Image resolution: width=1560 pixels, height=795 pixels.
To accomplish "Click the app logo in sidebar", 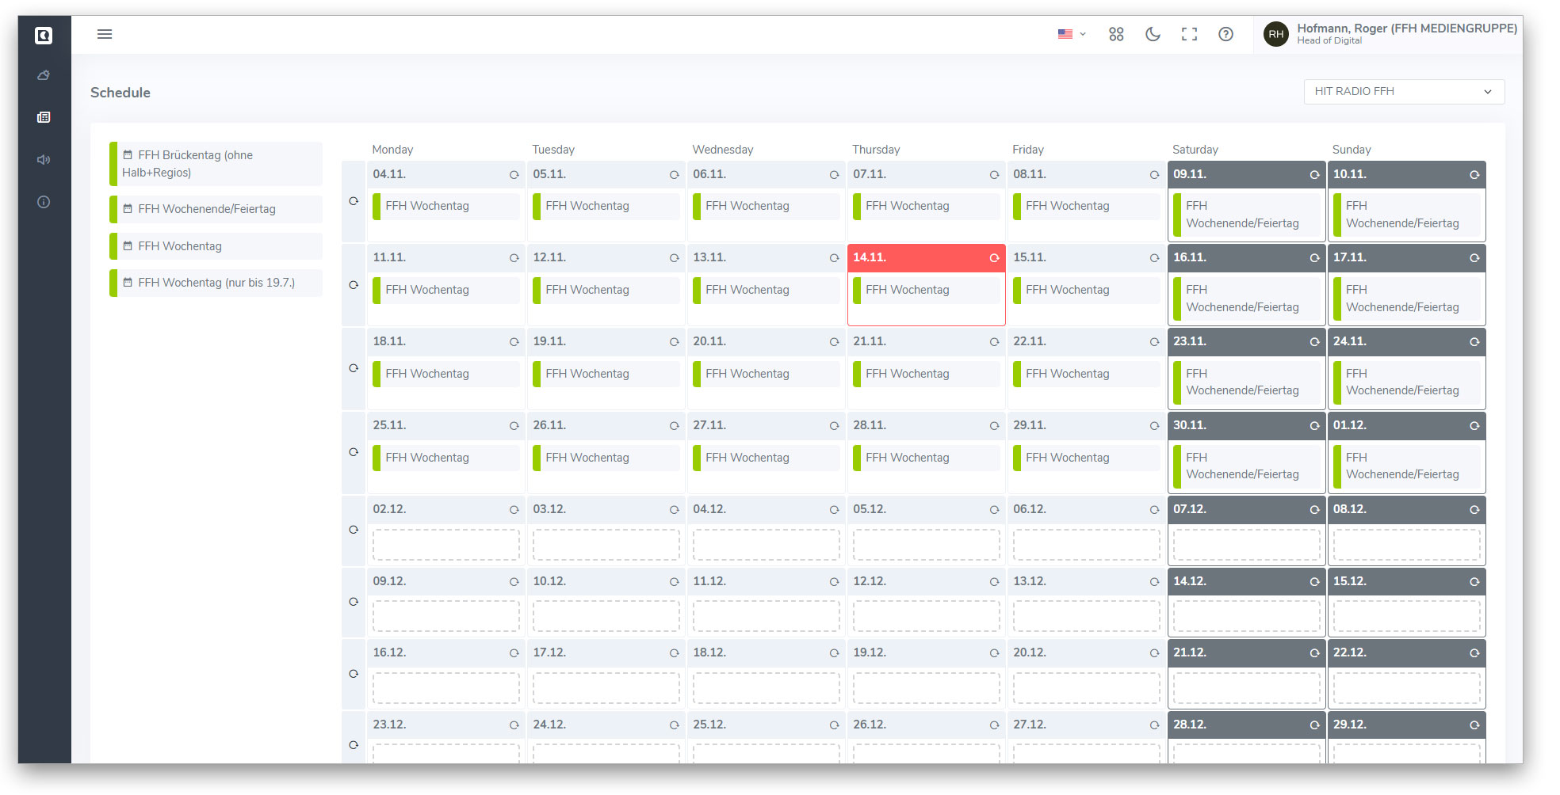I will pyautogui.click(x=44, y=36).
